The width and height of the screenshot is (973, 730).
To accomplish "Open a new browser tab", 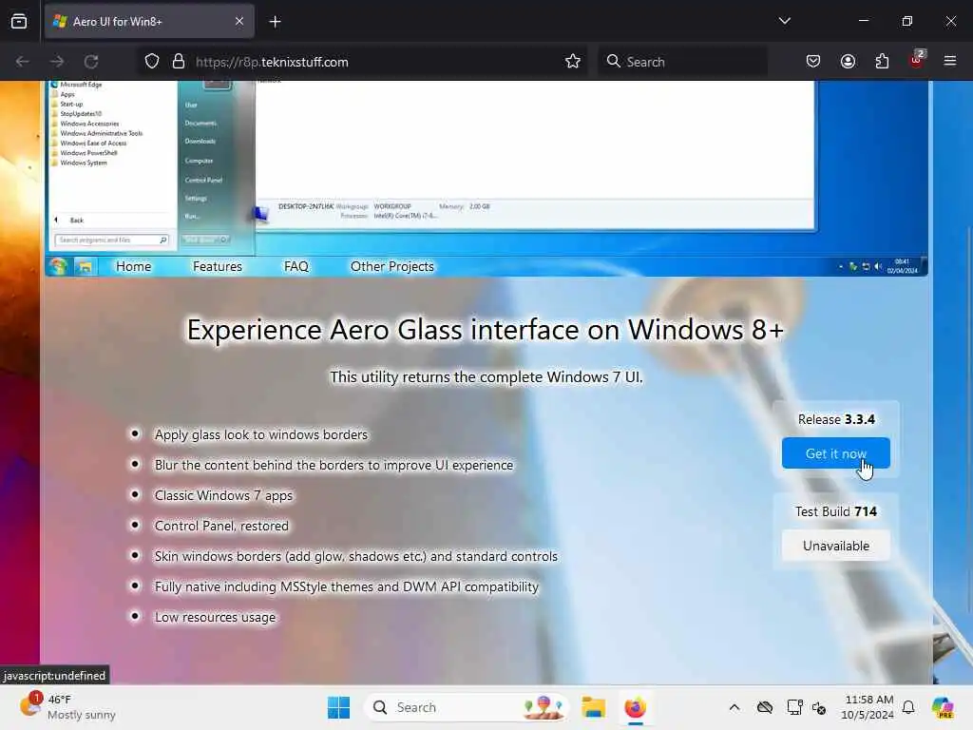I will [275, 22].
